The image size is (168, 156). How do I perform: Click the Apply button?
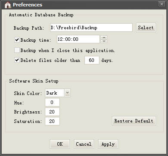[108, 144]
